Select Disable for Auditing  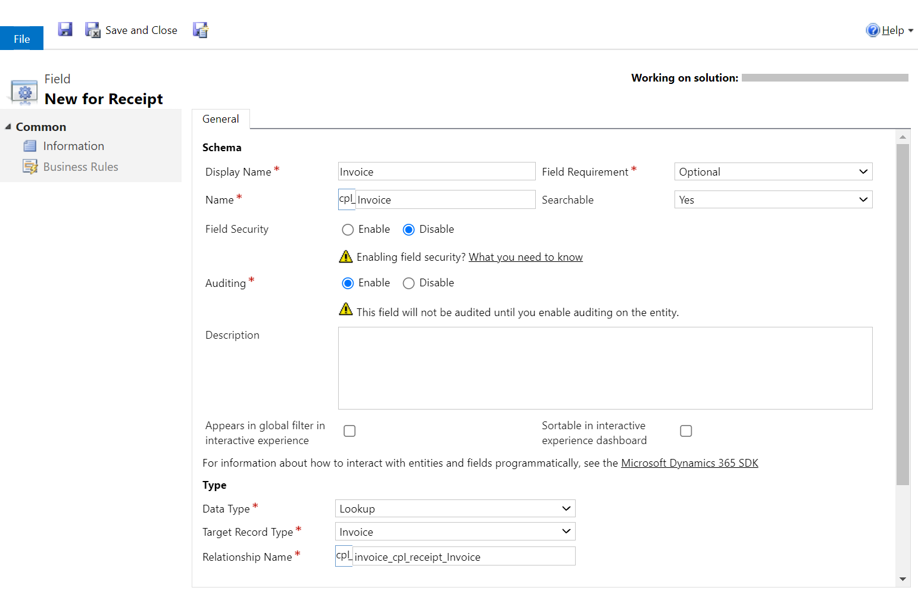[408, 283]
